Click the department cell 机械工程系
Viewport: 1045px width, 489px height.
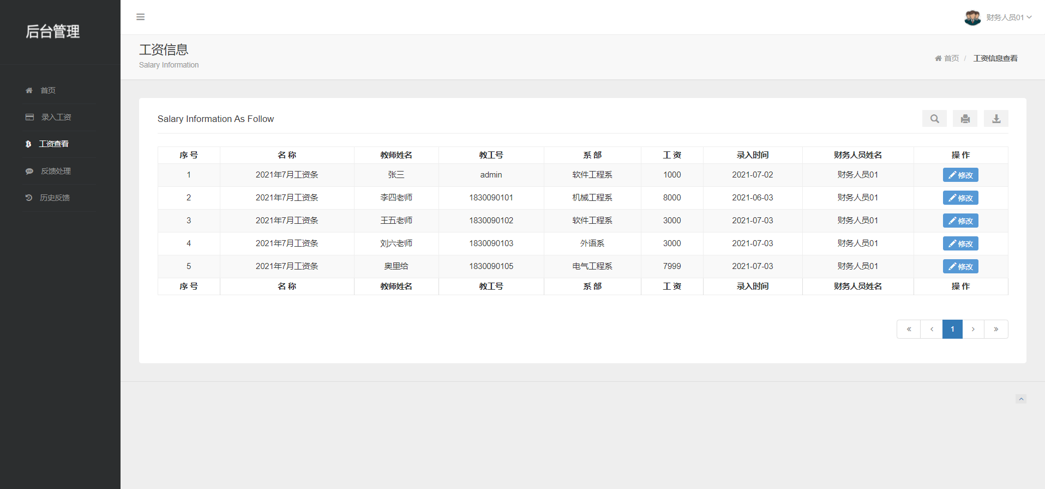coord(592,198)
